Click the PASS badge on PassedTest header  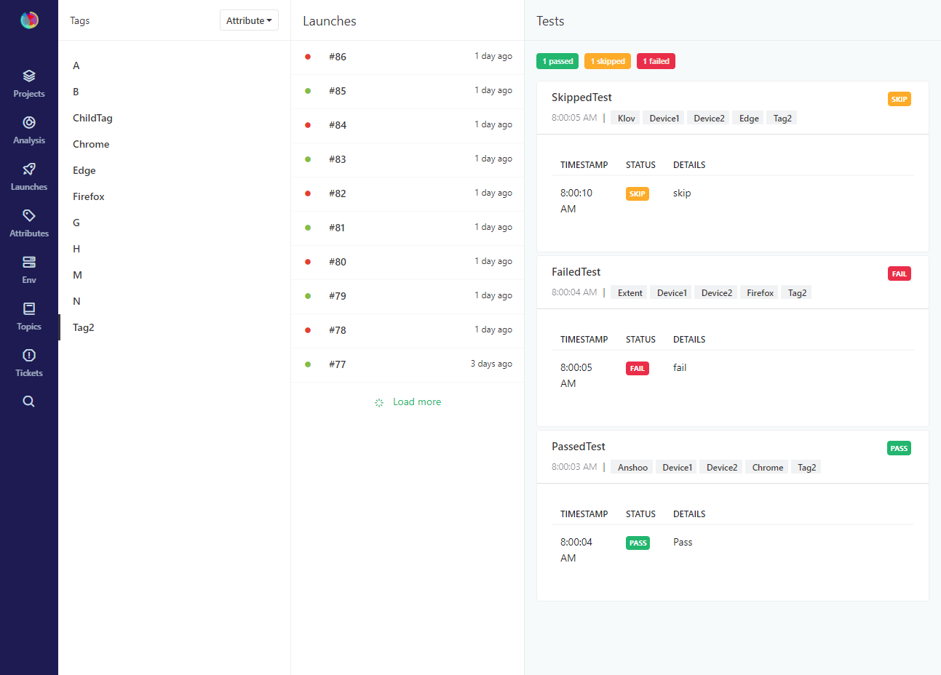900,448
